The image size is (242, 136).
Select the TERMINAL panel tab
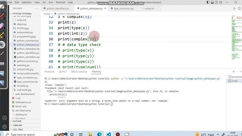[x=96, y=72]
